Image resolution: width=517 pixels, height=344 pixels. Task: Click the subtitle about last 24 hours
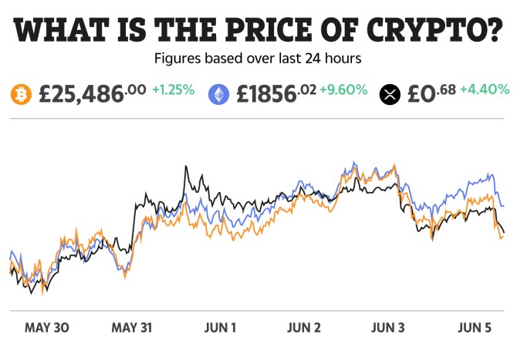click(258, 59)
